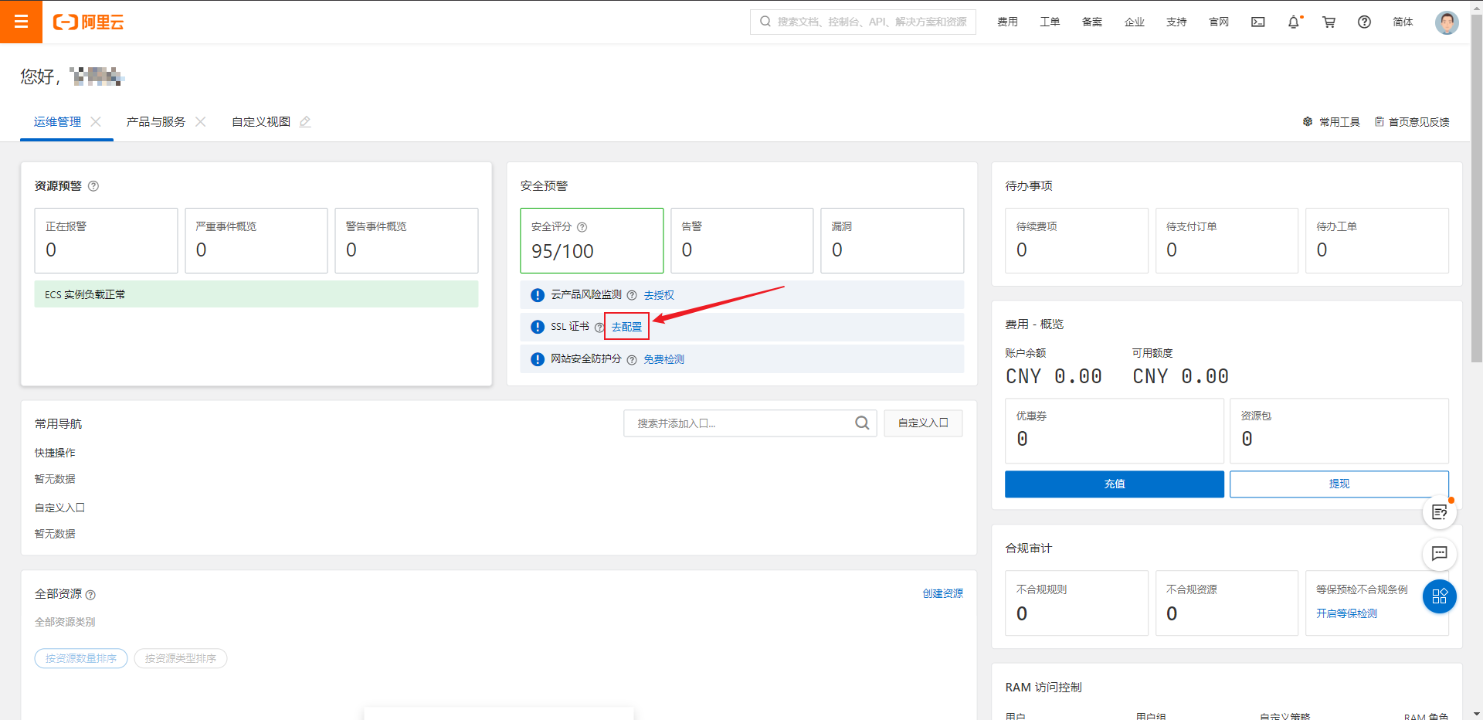This screenshot has height=720, width=1483.
Task: Open the 警告事件概览 card
Action: [406, 240]
